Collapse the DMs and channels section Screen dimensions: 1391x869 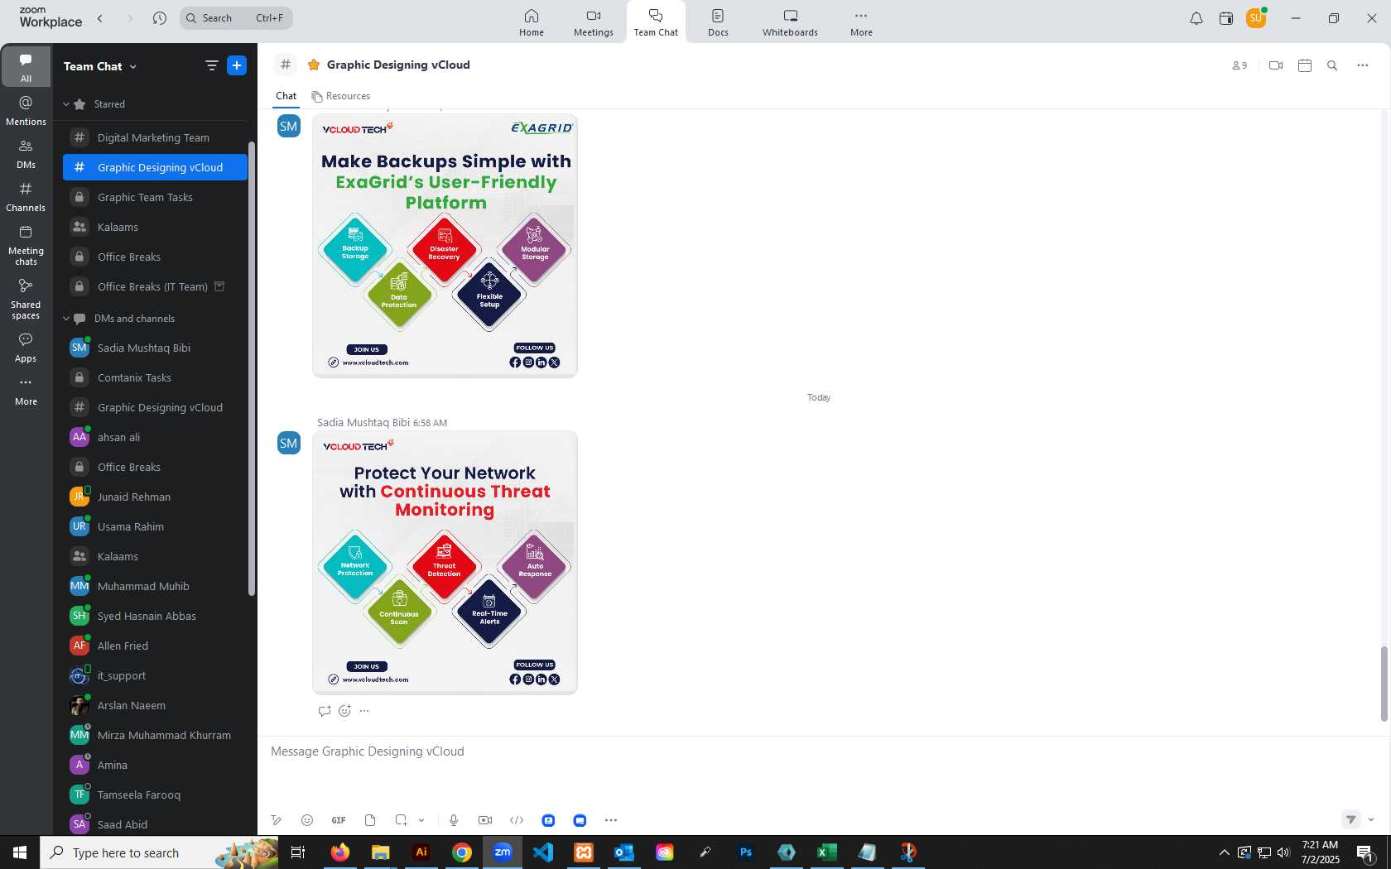point(66,319)
